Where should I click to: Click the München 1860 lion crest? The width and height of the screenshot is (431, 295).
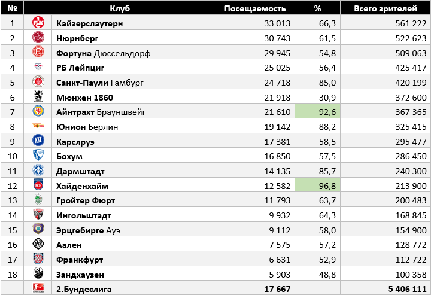(38, 97)
